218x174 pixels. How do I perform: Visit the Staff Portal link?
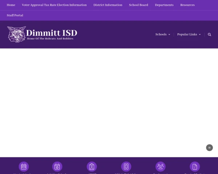click(15, 15)
